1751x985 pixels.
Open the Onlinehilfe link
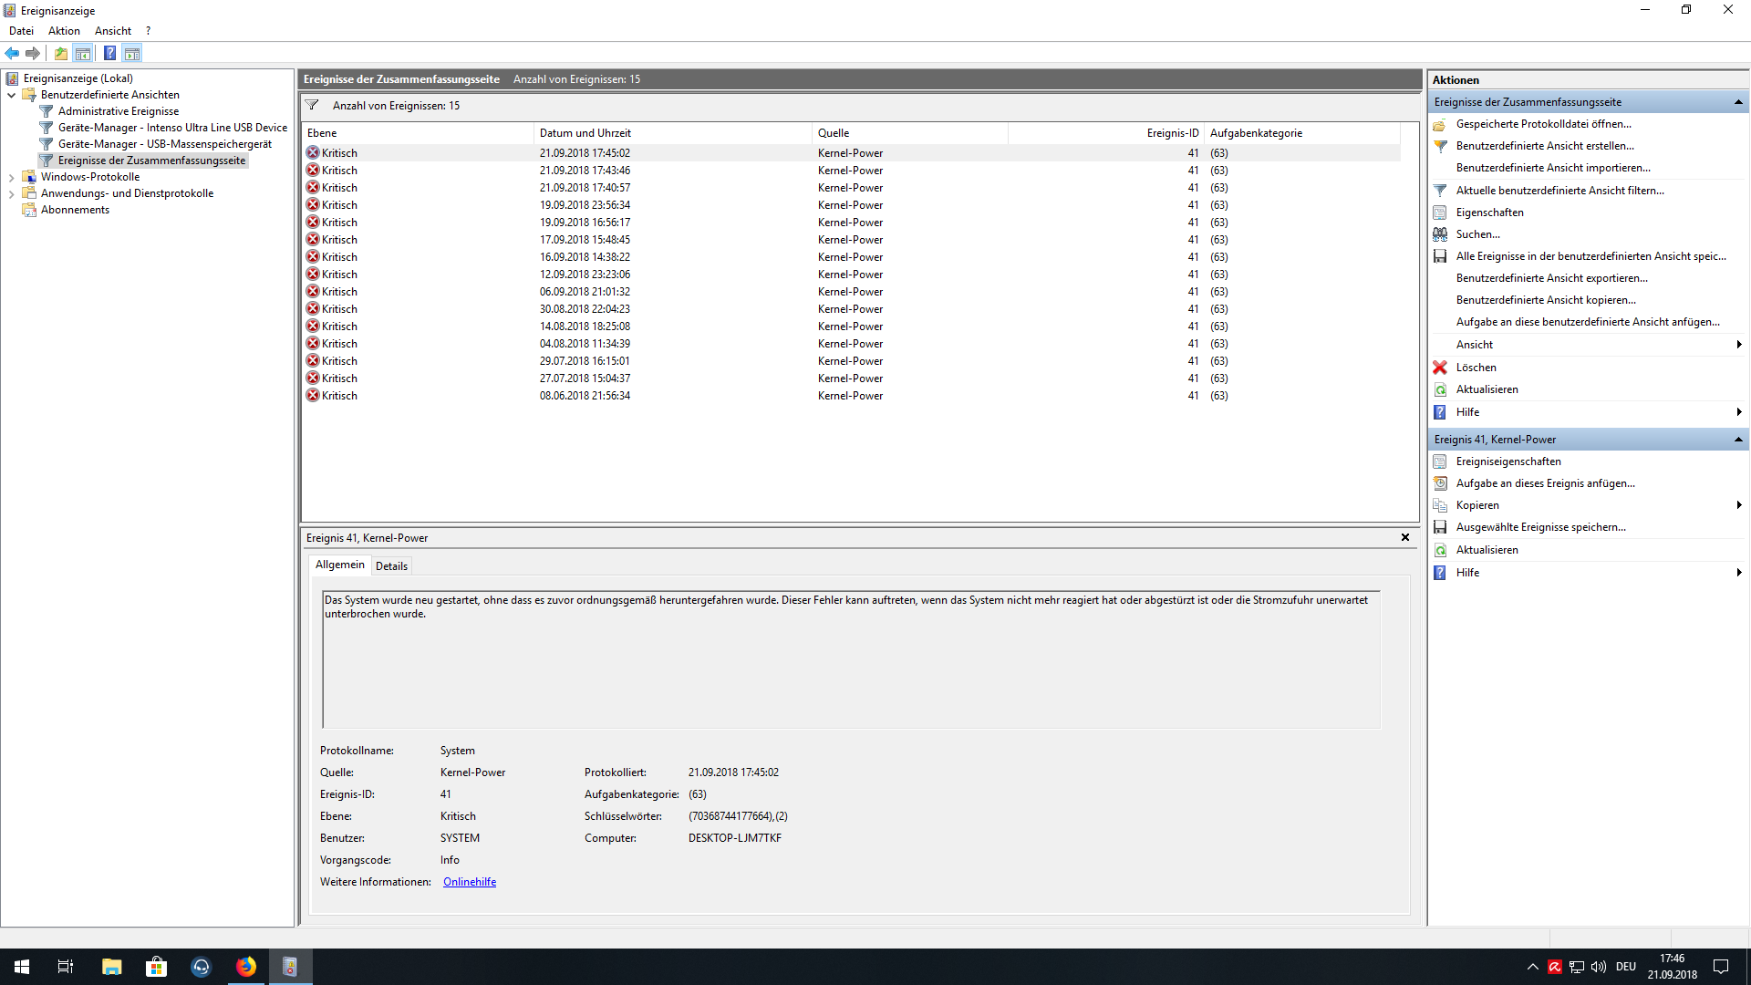click(470, 882)
